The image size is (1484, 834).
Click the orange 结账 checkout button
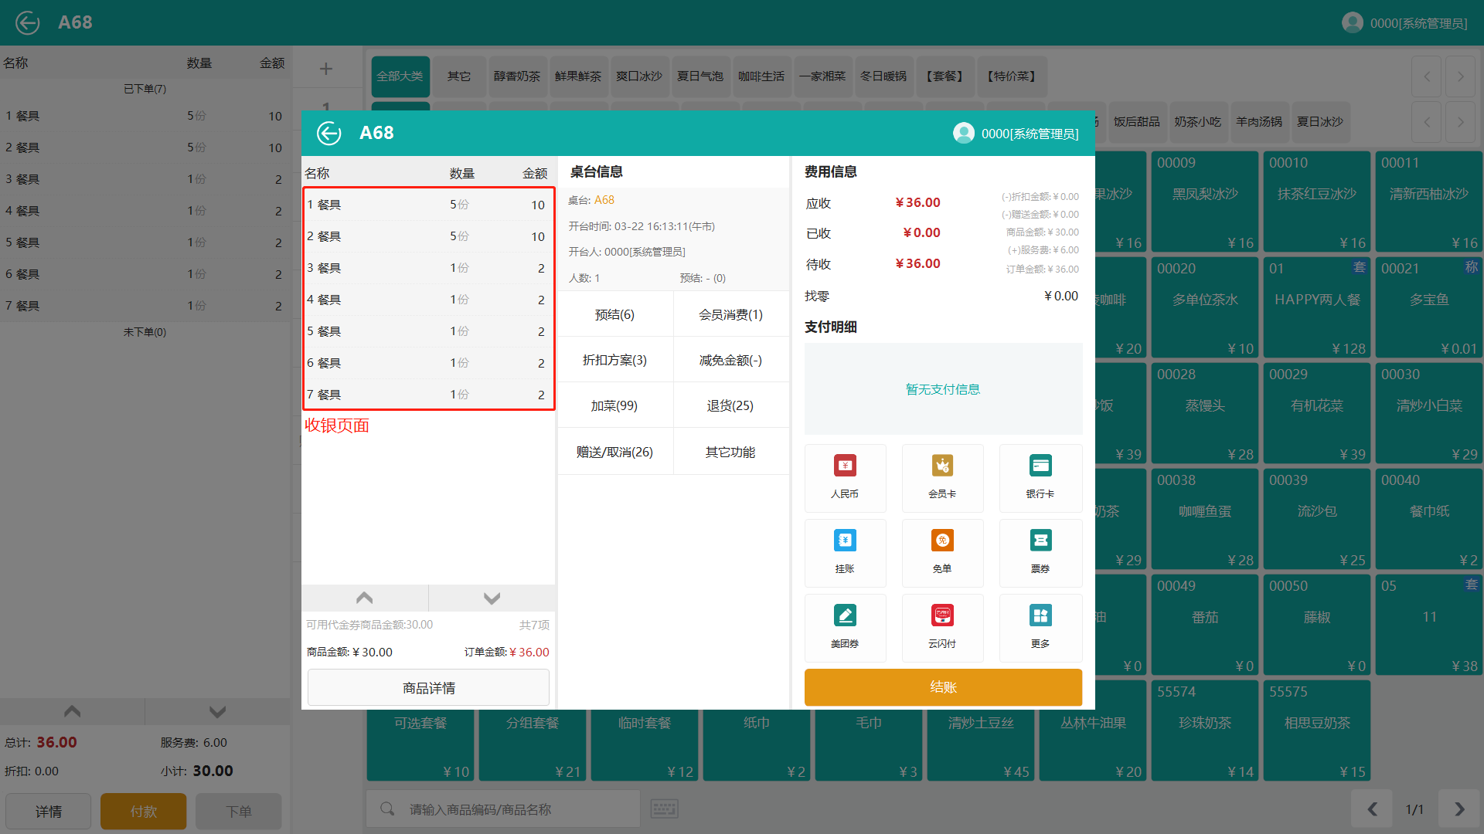(943, 687)
